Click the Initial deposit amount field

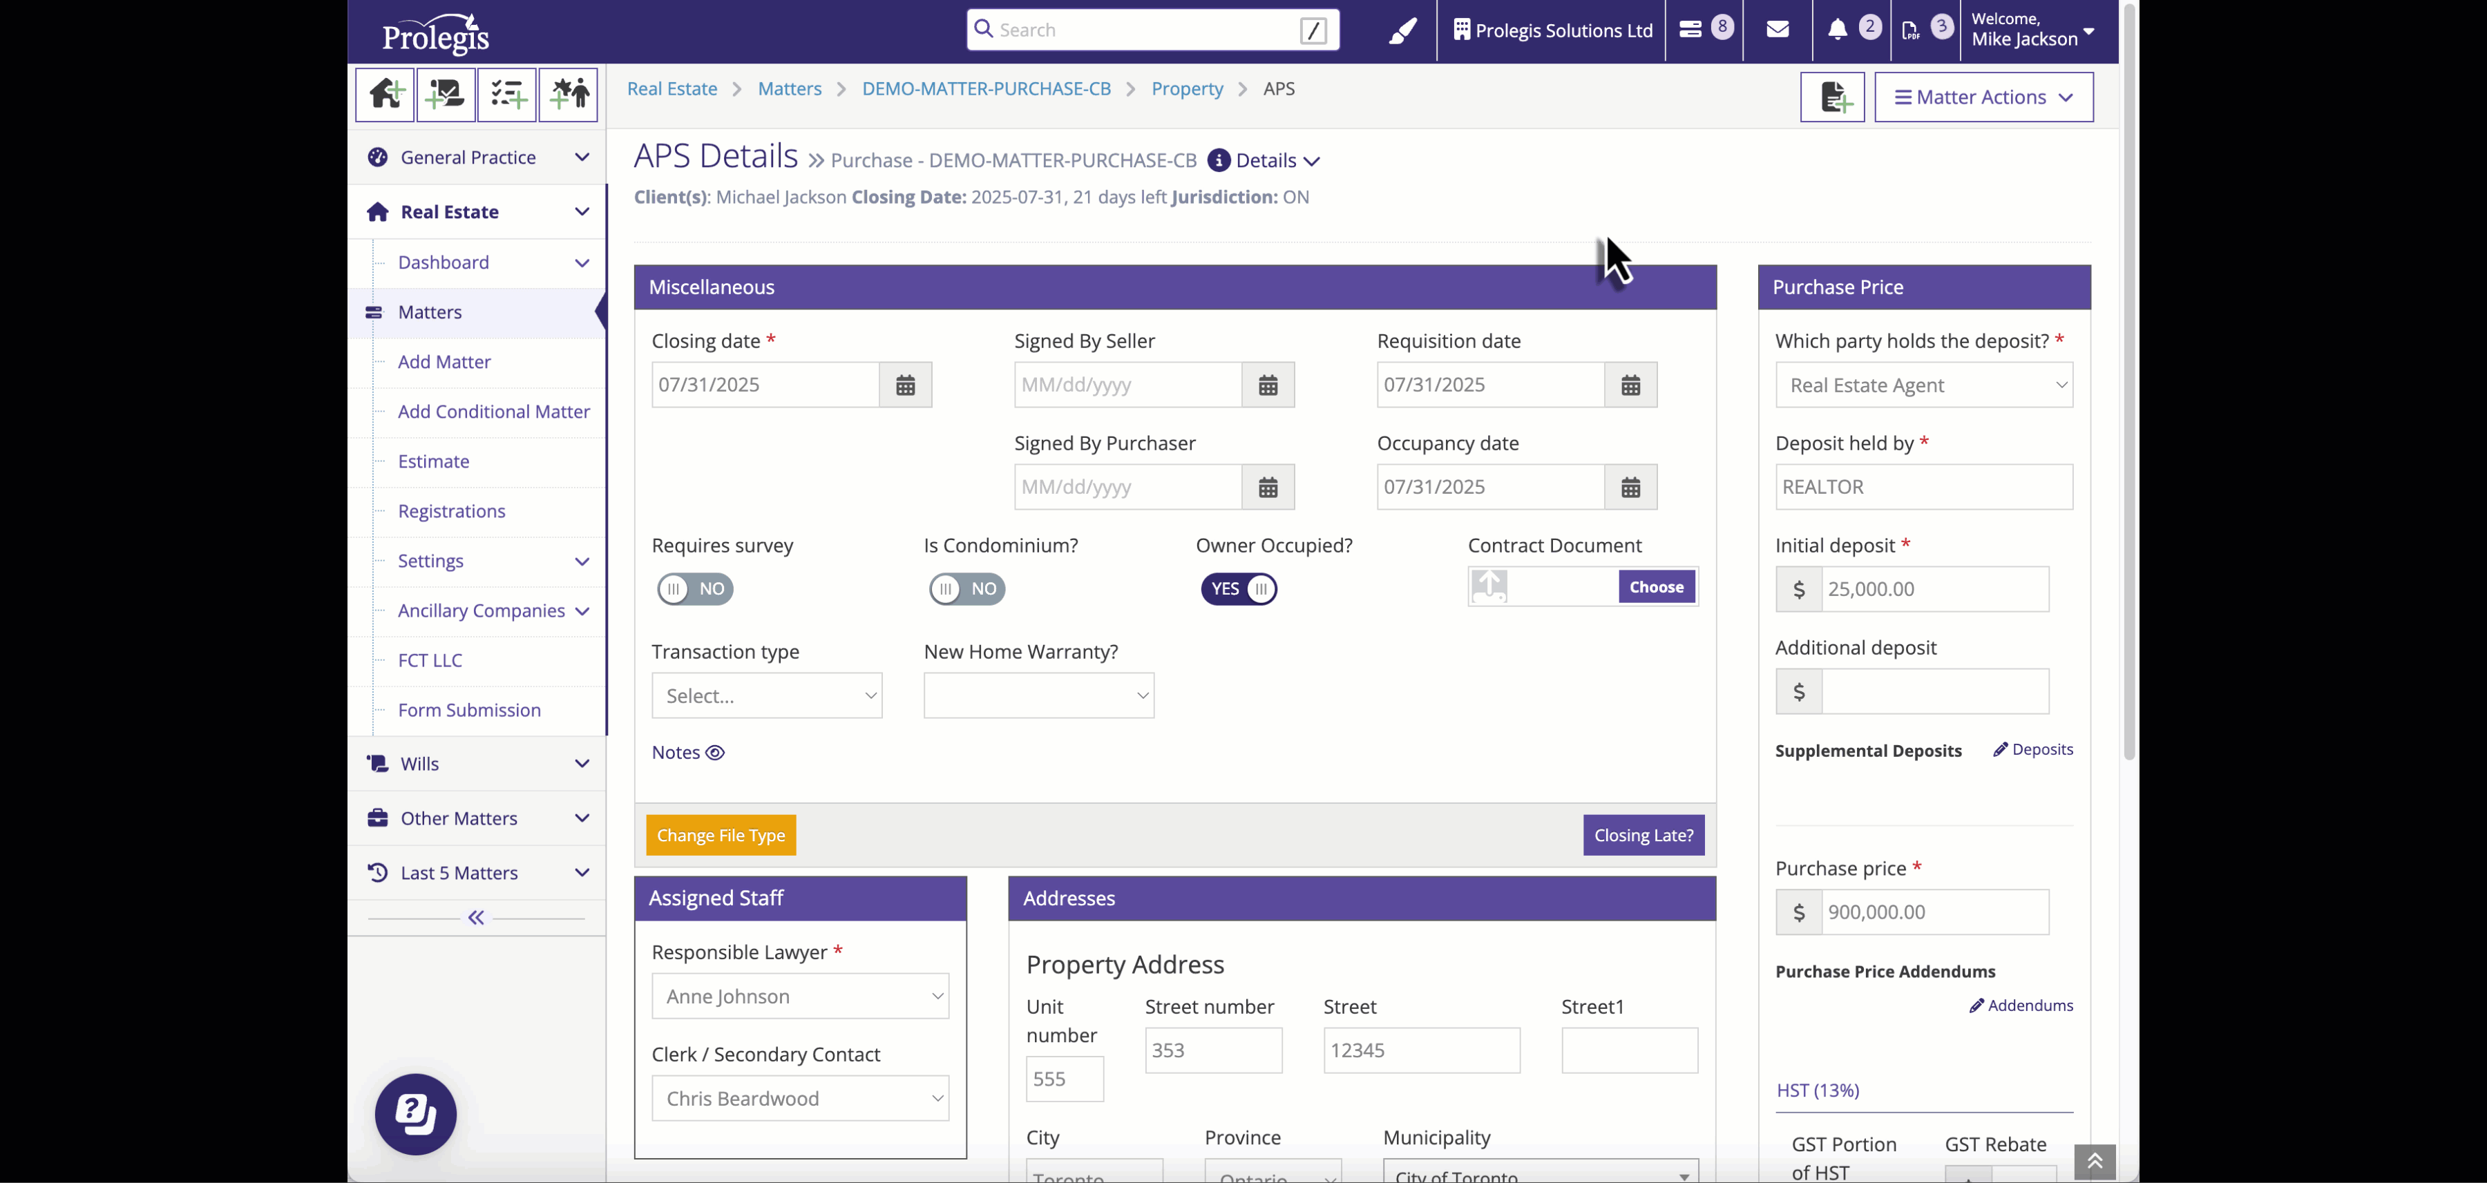pos(1934,590)
